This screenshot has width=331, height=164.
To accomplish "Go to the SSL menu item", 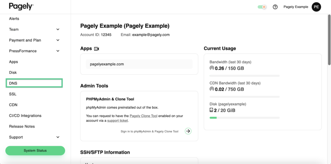I will (13, 94).
